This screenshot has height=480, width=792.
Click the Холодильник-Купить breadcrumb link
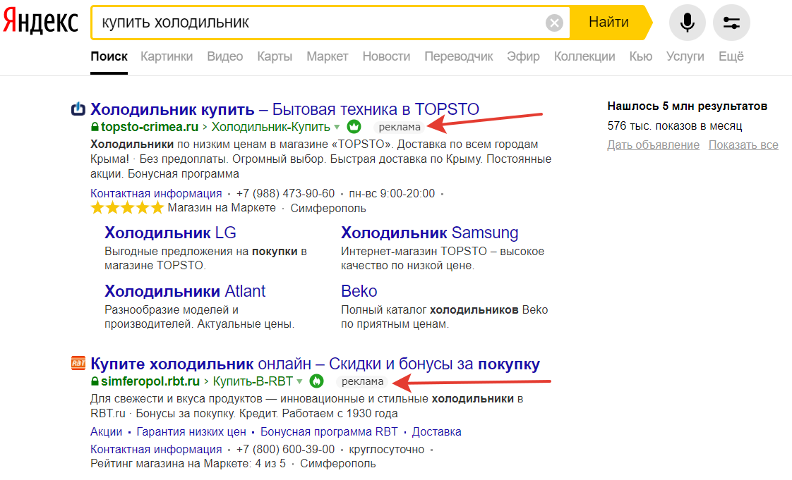tap(271, 127)
